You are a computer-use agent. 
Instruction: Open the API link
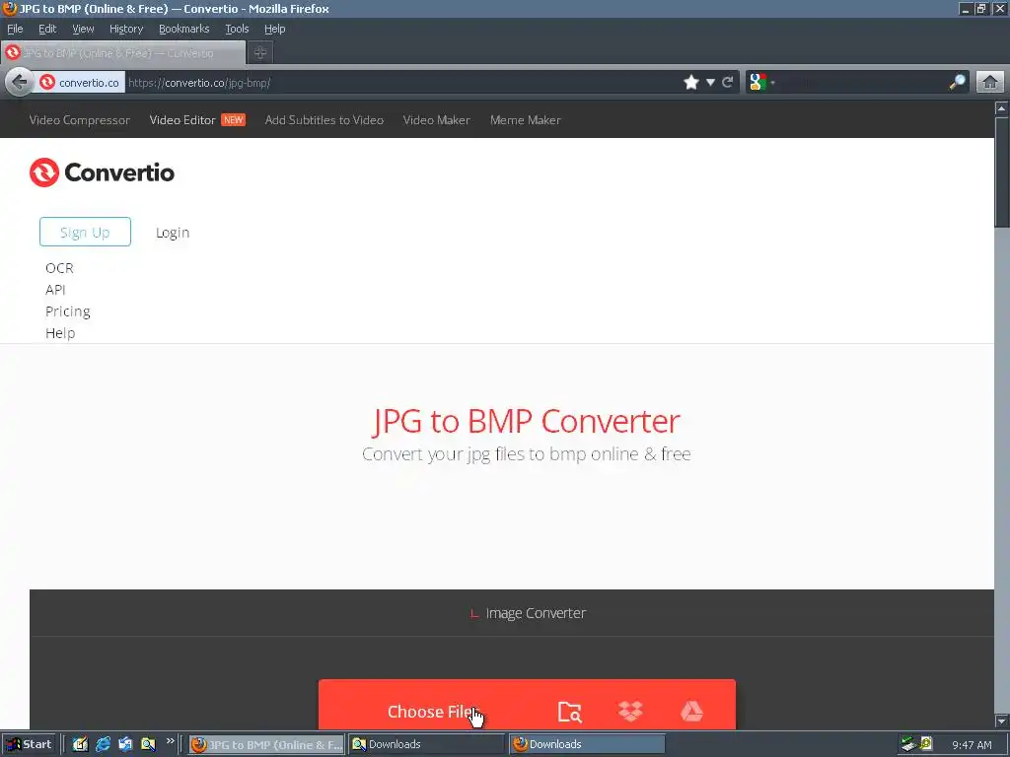[x=55, y=290]
